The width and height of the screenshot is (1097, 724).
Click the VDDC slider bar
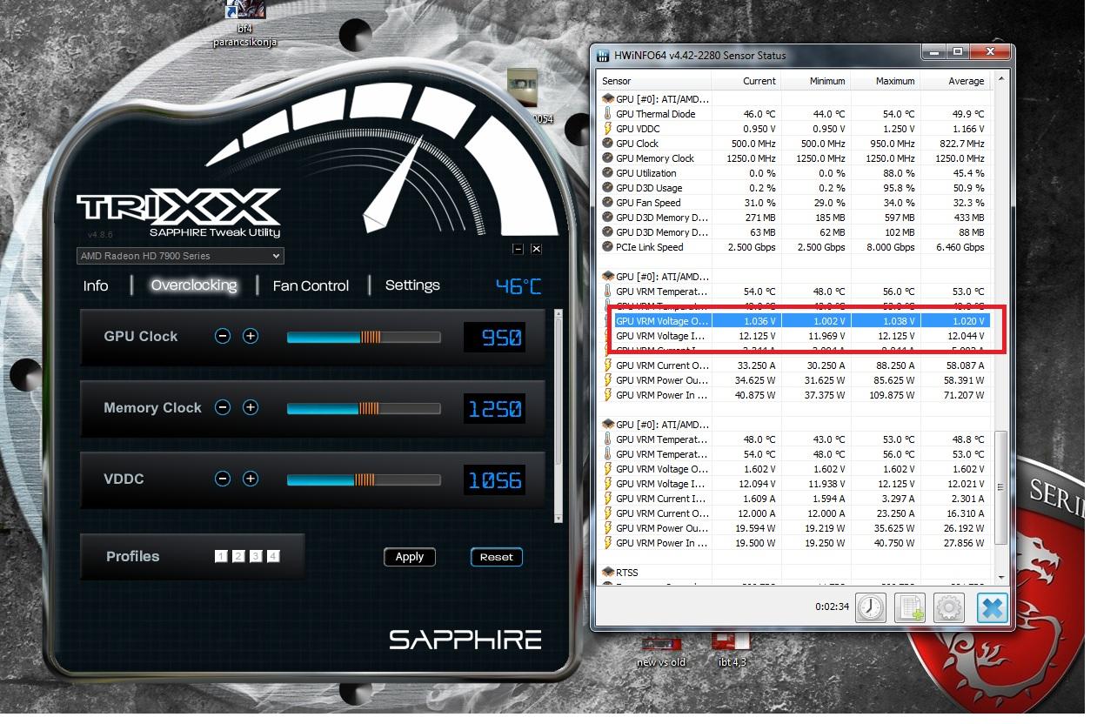point(364,479)
